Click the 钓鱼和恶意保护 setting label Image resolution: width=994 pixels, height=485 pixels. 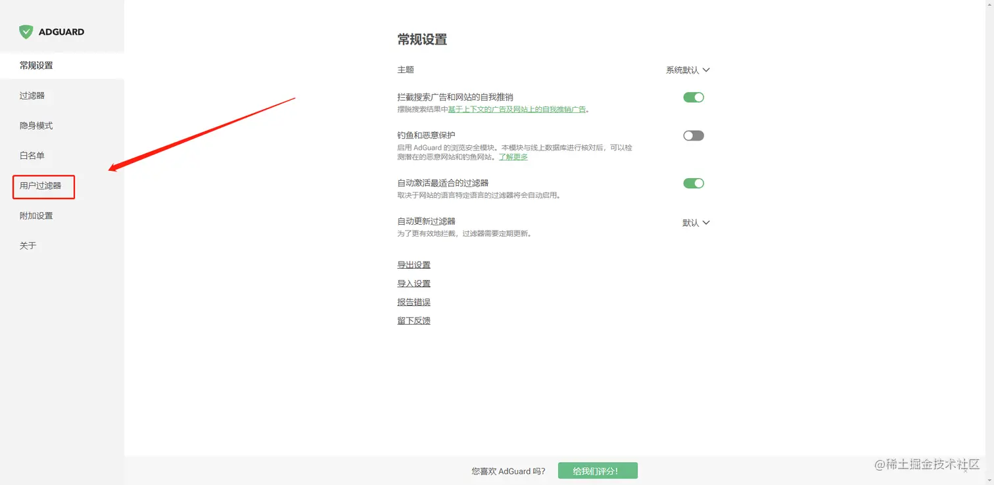[x=426, y=135]
